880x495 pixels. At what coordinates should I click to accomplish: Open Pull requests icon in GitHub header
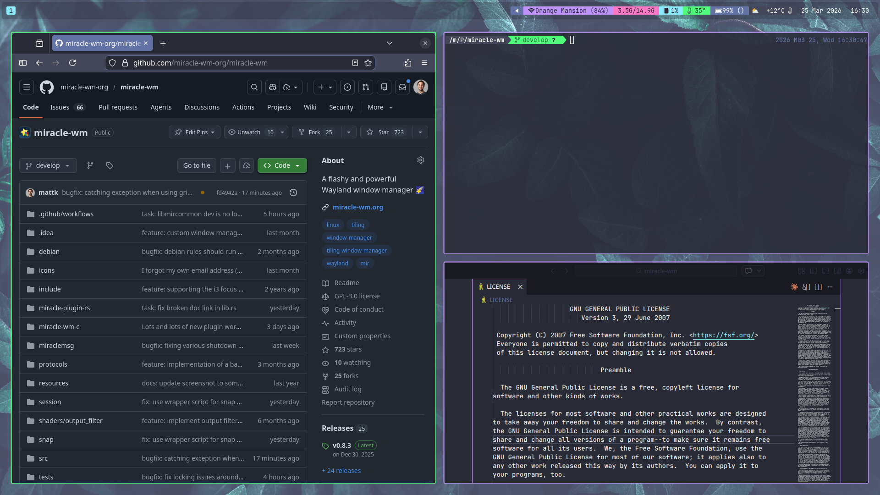click(366, 87)
